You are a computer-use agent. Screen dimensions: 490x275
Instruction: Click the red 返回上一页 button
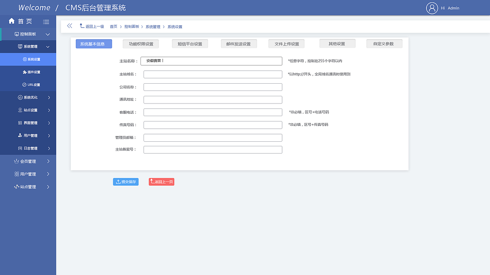click(162, 182)
